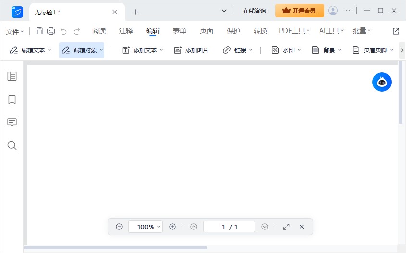Expand the 添加文本 dropdown arrow
Viewport: 406px width, 253px height.
click(161, 50)
